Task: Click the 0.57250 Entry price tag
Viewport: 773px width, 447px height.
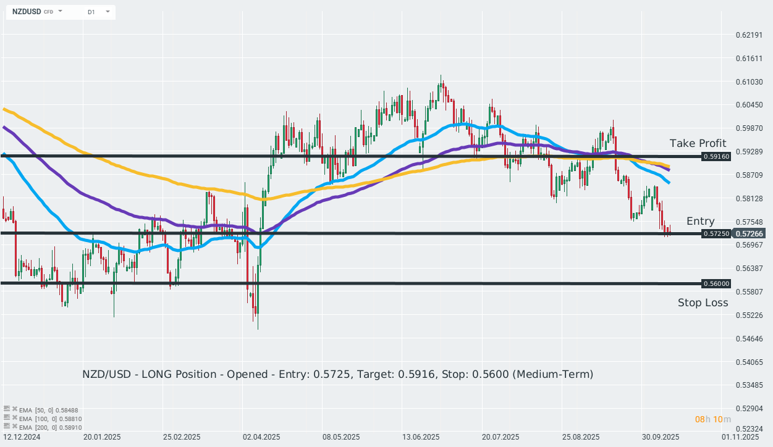Action: click(716, 233)
